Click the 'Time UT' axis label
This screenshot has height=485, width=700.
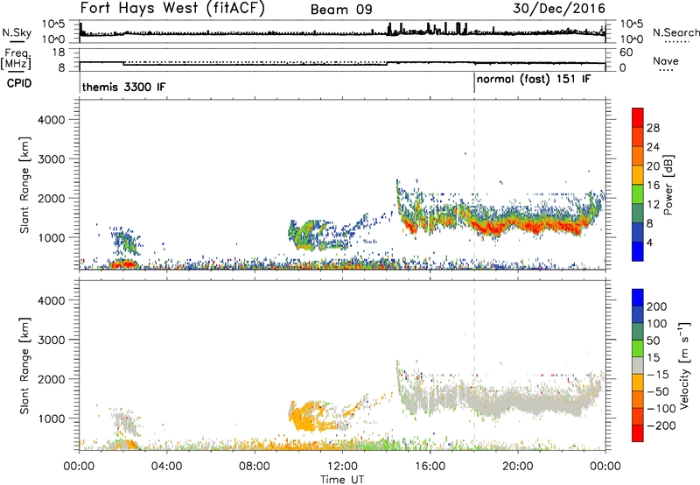point(342,480)
